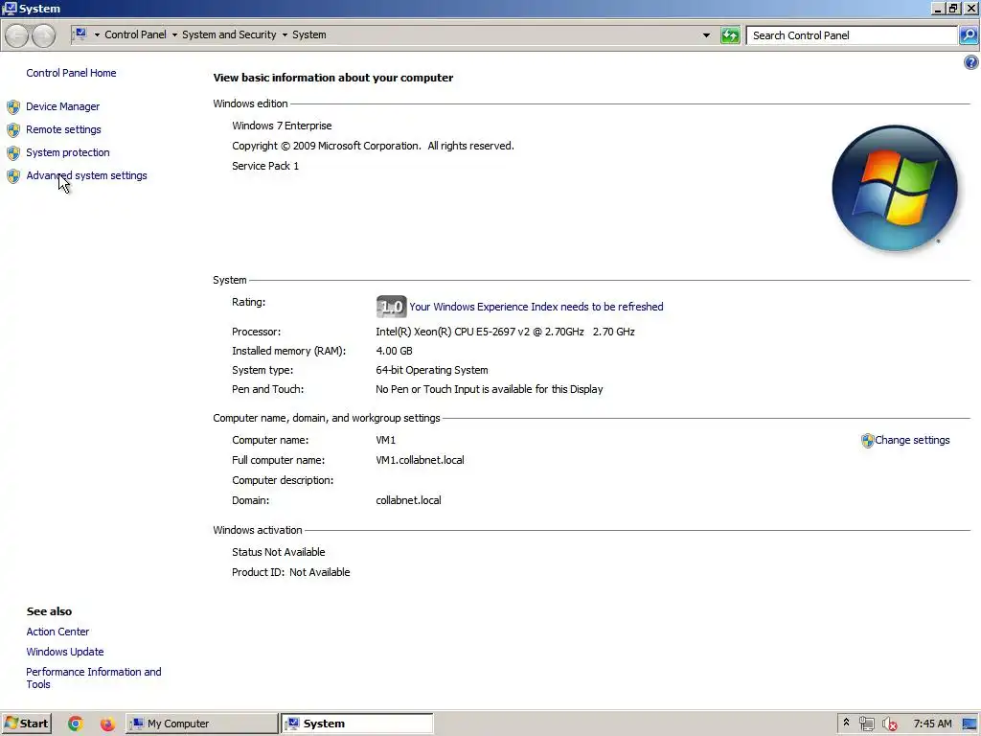The width and height of the screenshot is (981, 736).
Task: Select the collabnet.local domain value
Action: pyautogui.click(x=408, y=500)
